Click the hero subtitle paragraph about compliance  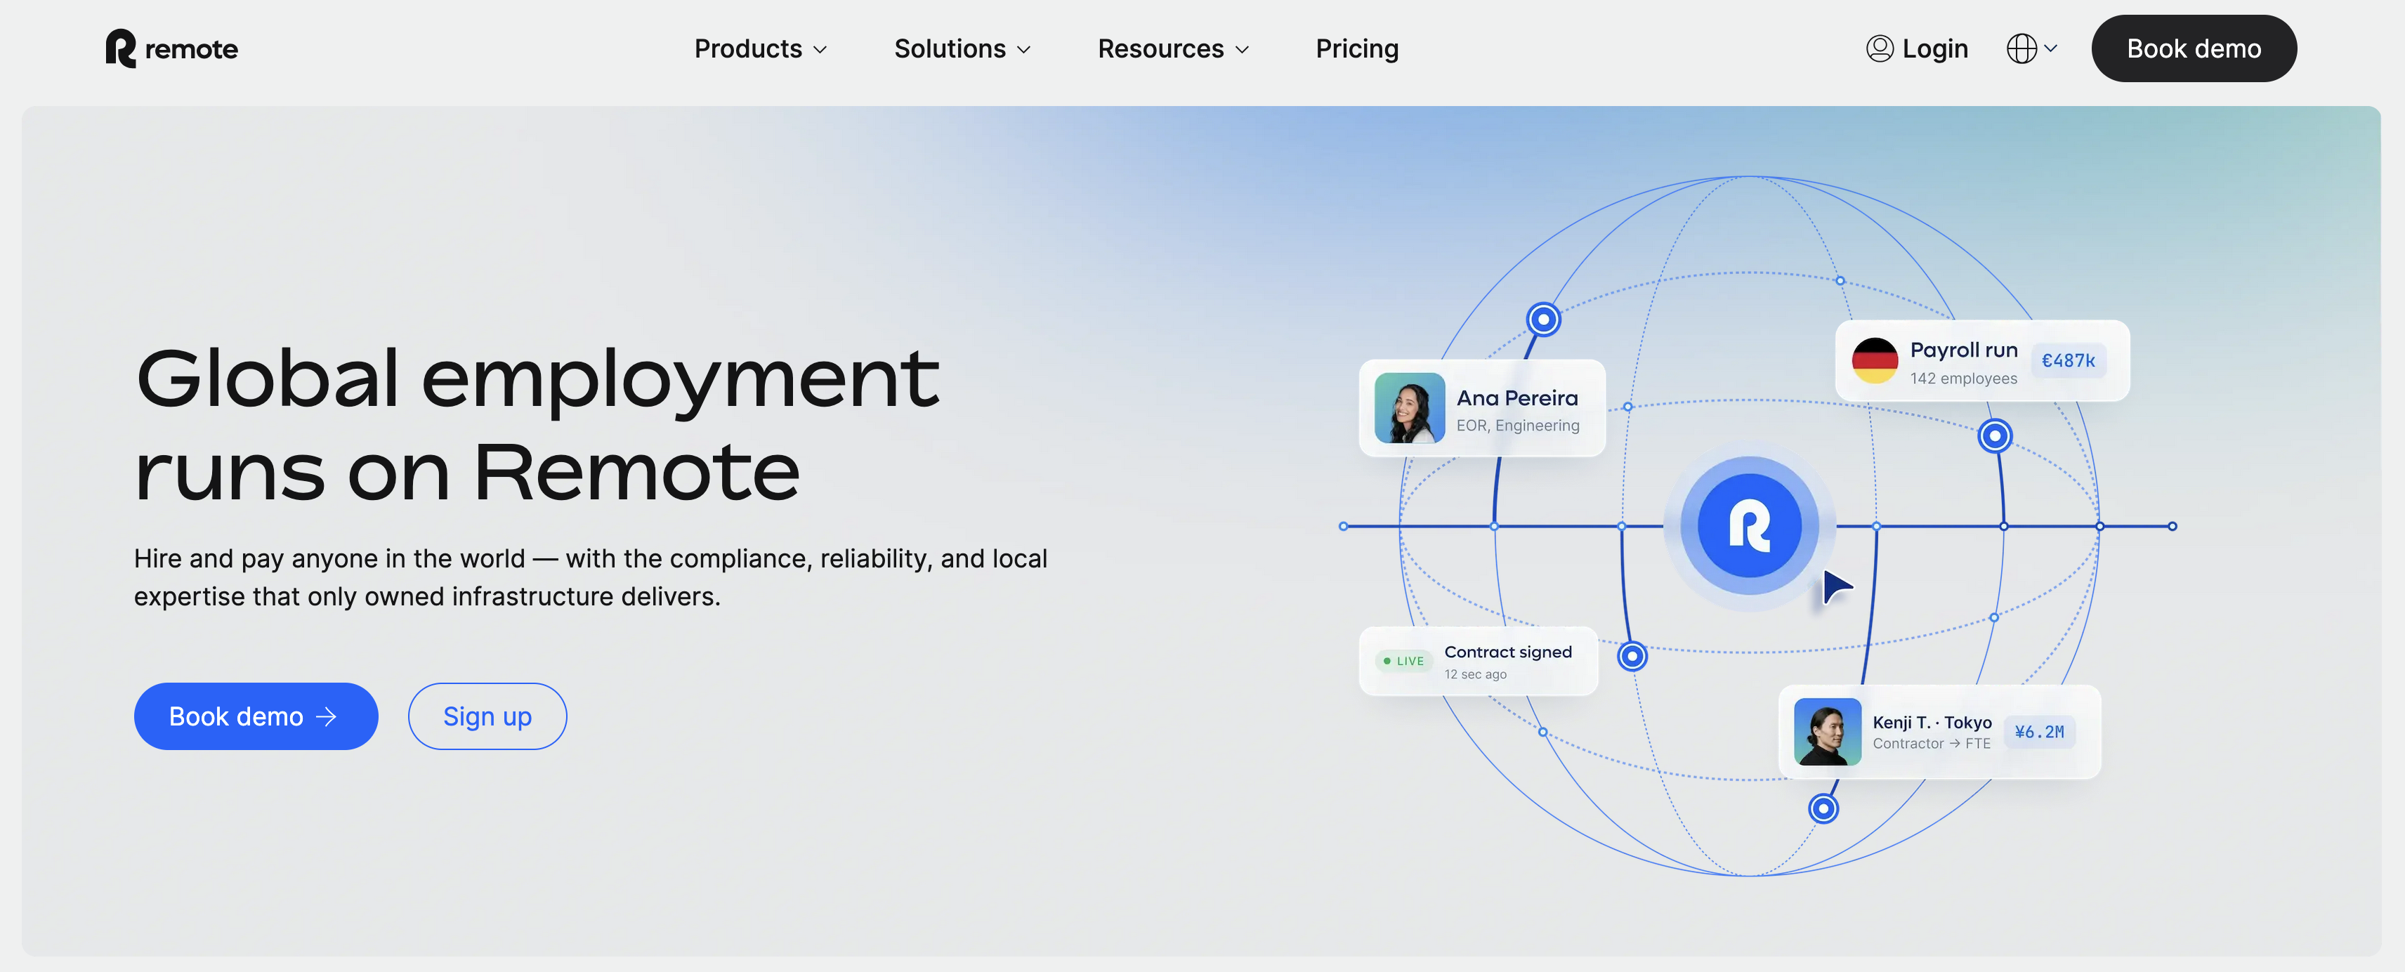tap(590, 577)
